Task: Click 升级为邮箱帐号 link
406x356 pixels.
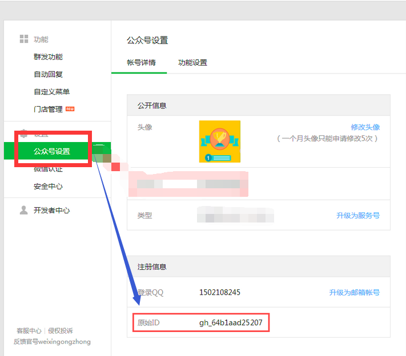Action: 354,293
